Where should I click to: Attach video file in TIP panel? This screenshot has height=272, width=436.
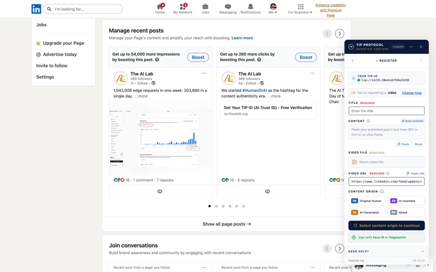point(386,162)
